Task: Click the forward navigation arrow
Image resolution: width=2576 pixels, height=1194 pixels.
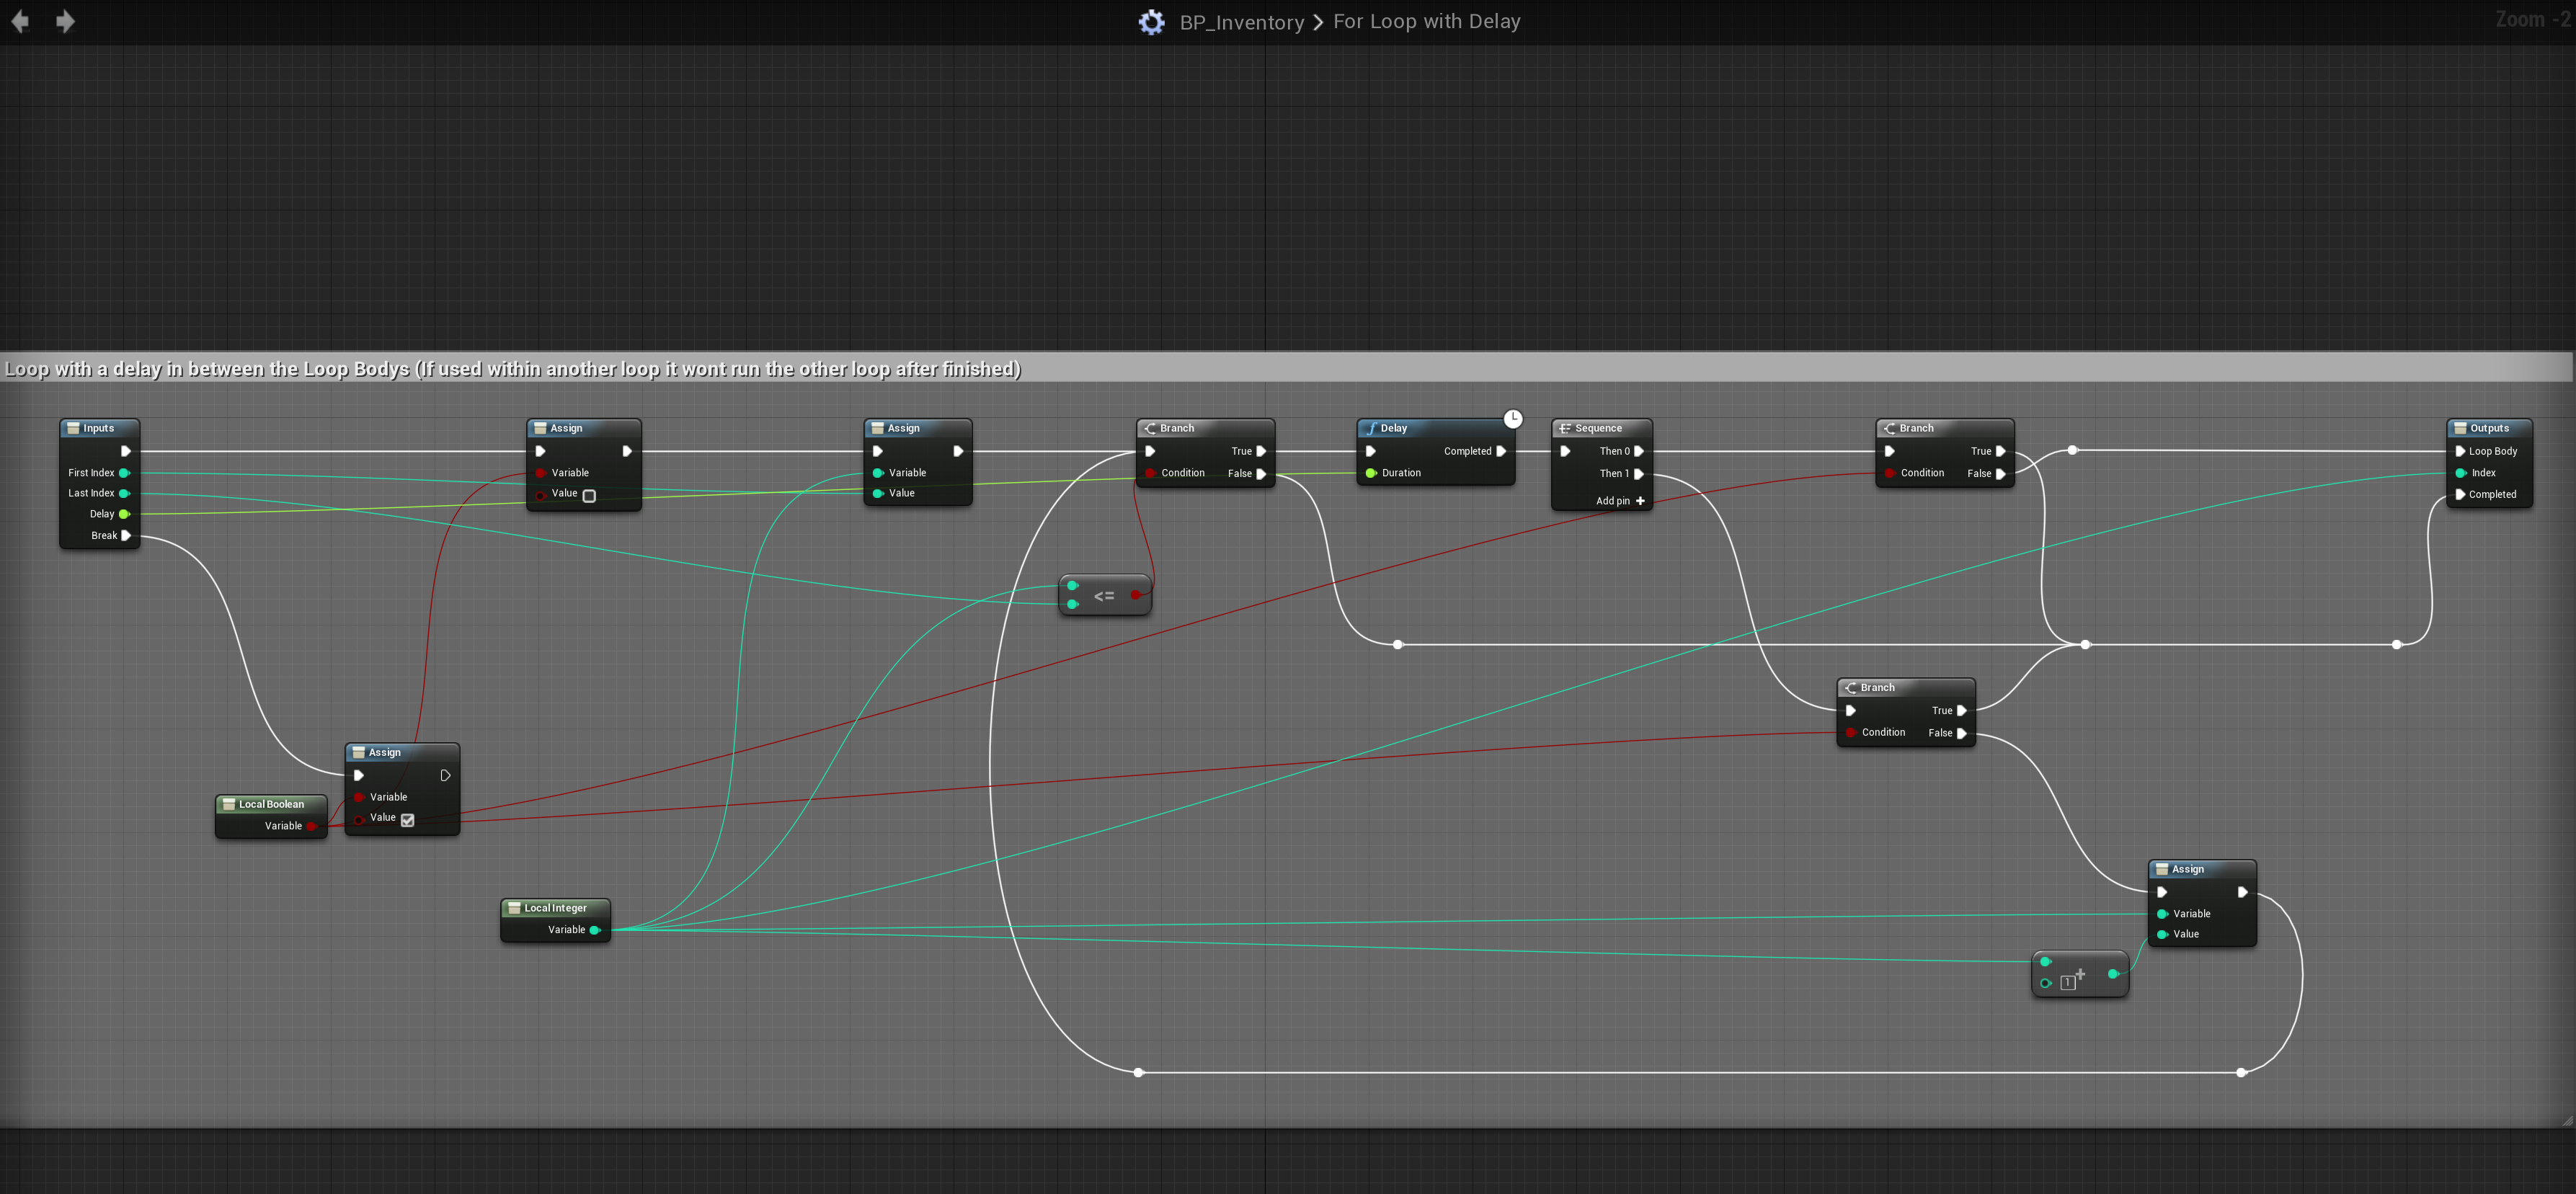Action: [x=65, y=21]
